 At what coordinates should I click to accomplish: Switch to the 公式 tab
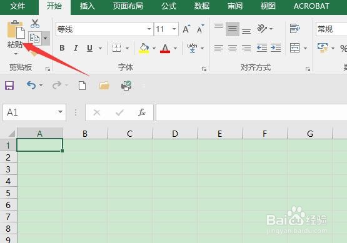pos(169,6)
